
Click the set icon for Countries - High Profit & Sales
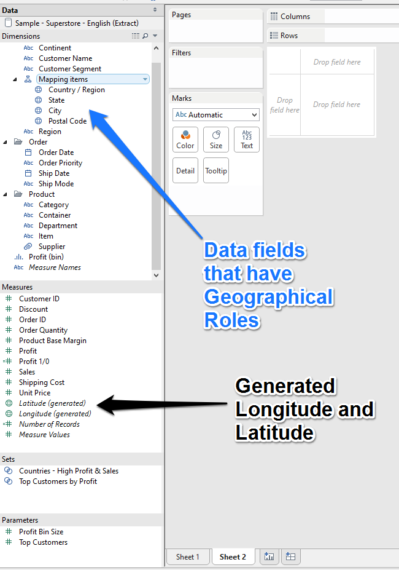click(x=8, y=471)
